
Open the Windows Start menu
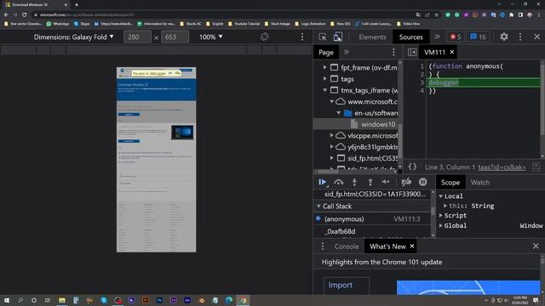(7, 300)
